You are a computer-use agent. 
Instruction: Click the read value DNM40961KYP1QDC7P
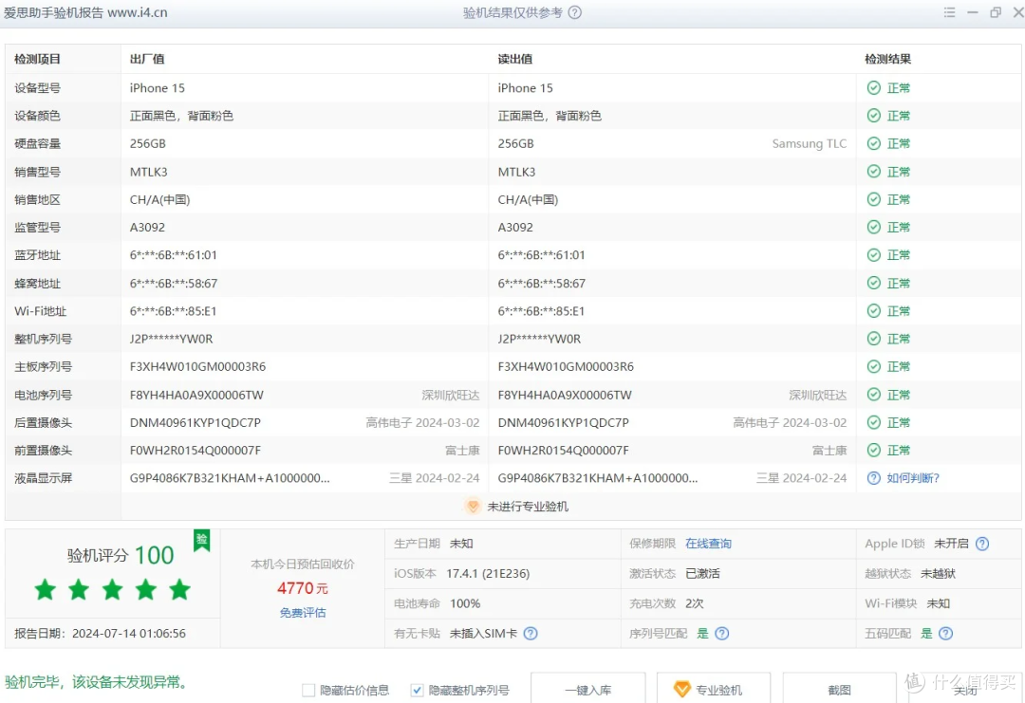pyautogui.click(x=564, y=423)
